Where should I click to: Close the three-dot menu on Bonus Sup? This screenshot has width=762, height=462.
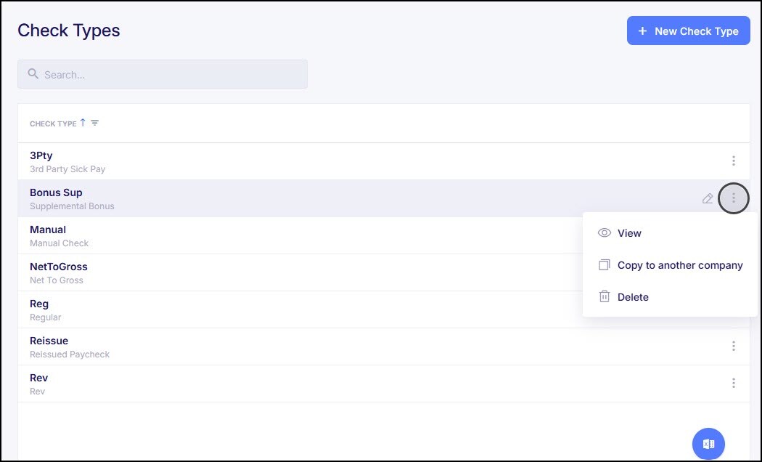click(x=734, y=198)
